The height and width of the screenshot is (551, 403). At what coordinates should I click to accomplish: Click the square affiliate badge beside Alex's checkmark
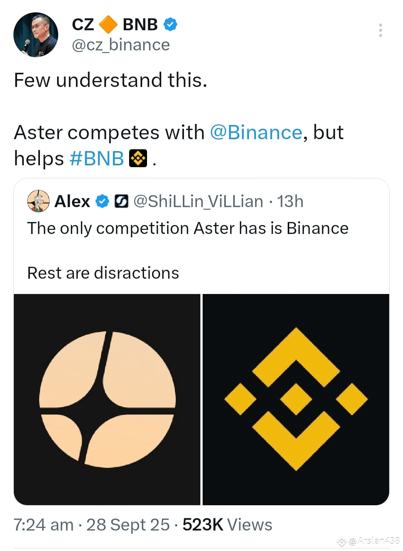(122, 201)
